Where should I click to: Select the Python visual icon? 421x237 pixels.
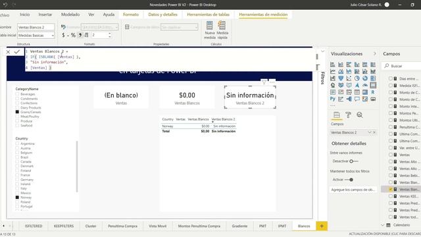(x=333, y=99)
